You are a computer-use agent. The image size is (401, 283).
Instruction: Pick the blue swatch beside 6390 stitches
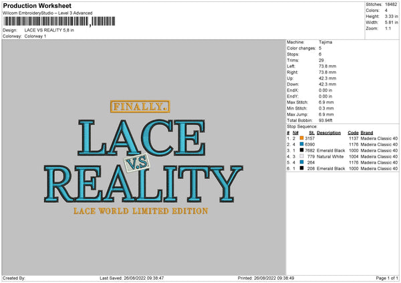point(301,144)
